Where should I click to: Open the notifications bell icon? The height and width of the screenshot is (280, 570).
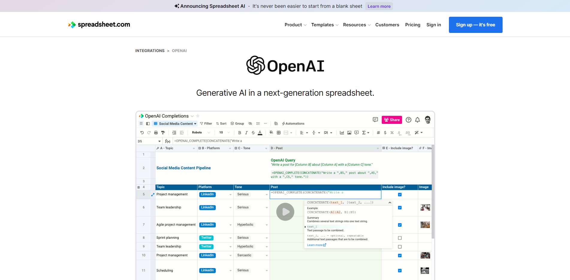417,120
